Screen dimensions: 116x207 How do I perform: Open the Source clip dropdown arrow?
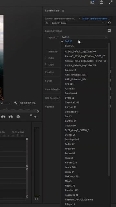pos(79,18)
